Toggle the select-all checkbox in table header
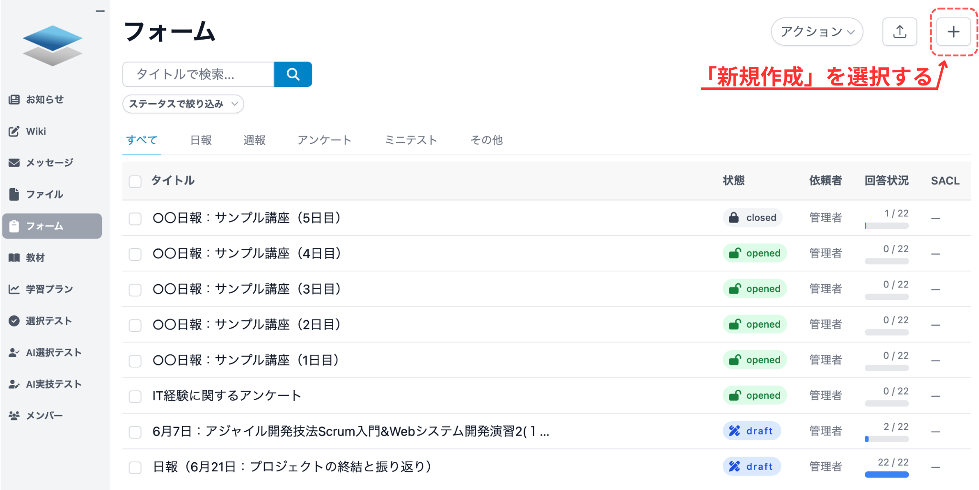 (x=135, y=181)
